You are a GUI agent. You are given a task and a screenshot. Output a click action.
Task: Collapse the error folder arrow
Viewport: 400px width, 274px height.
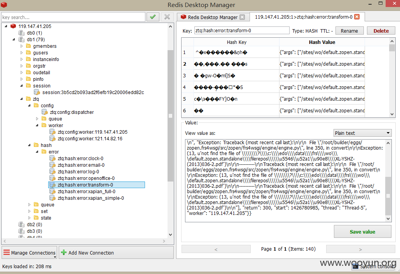pos(37,152)
